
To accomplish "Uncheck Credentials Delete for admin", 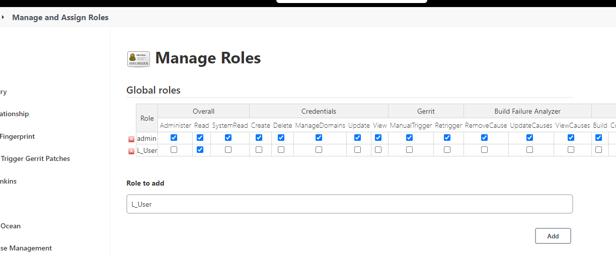I will pos(281,138).
